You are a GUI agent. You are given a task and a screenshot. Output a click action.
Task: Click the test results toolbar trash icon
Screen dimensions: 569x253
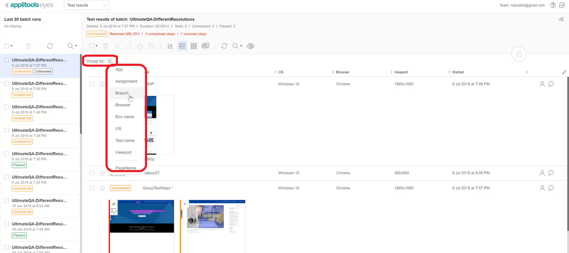point(105,46)
